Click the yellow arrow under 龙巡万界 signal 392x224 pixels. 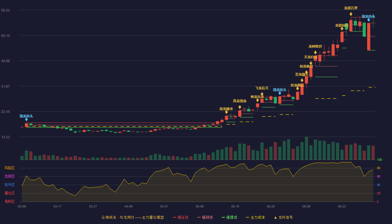pyautogui.click(x=351, y=14)
